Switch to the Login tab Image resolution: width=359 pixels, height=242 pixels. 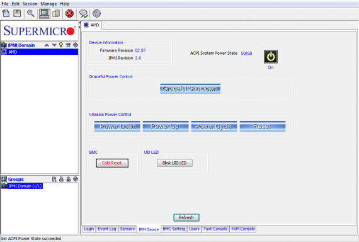tap(89, 229)
